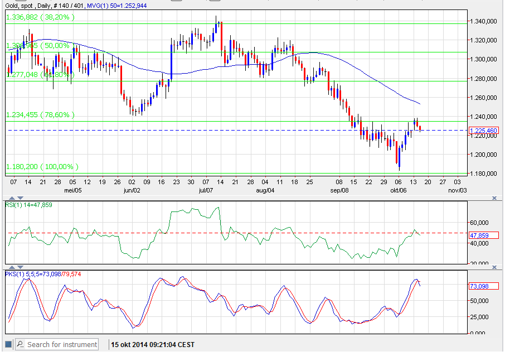Click the MVG(1) 50=1.252,944 indicator label

pyautogui.click(x=117, y=6)
